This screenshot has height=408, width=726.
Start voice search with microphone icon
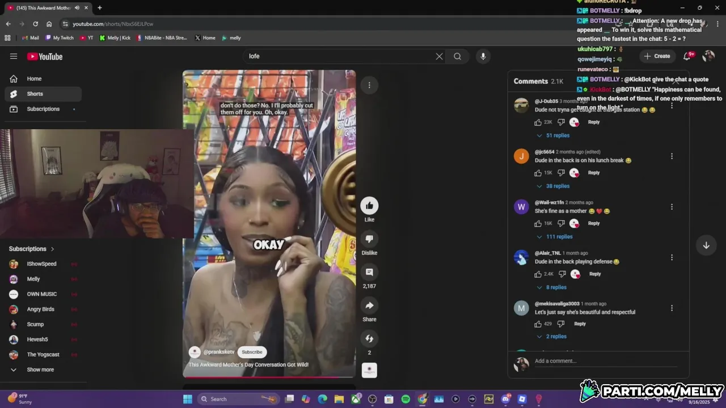click(x=483, y=56)
